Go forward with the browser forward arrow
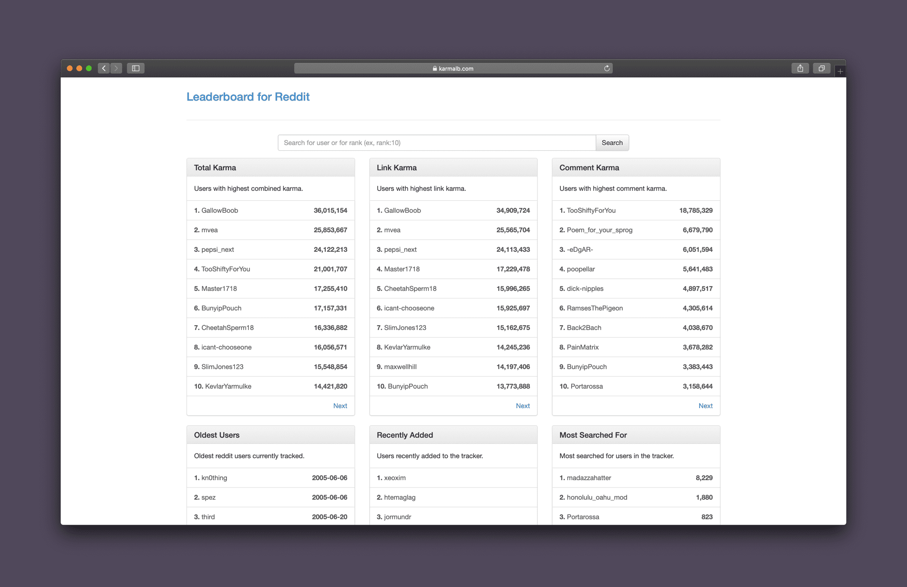The height and width of the screenshot is (587, 907). pos(116,68)
